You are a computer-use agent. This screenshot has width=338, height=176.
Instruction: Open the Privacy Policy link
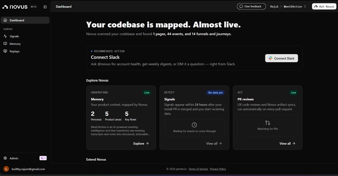(x=218, y=169)
